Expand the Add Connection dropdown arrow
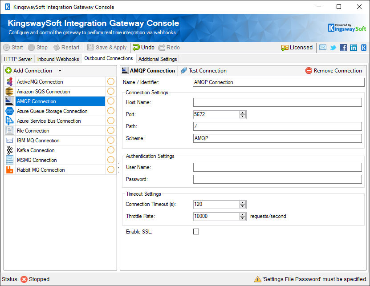The height and width of the screenshot is (286, 370). tap(60, 71)
